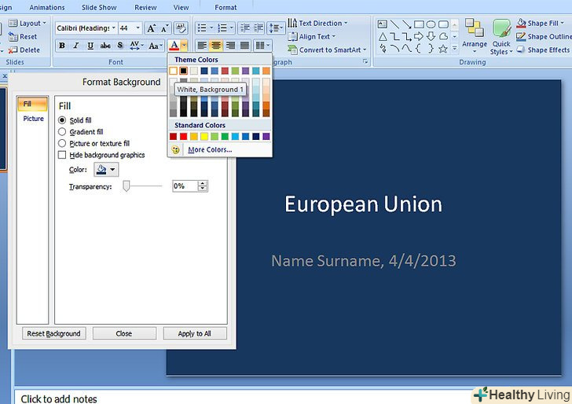Choose the Gradient fill option

(x=63, y=132)
